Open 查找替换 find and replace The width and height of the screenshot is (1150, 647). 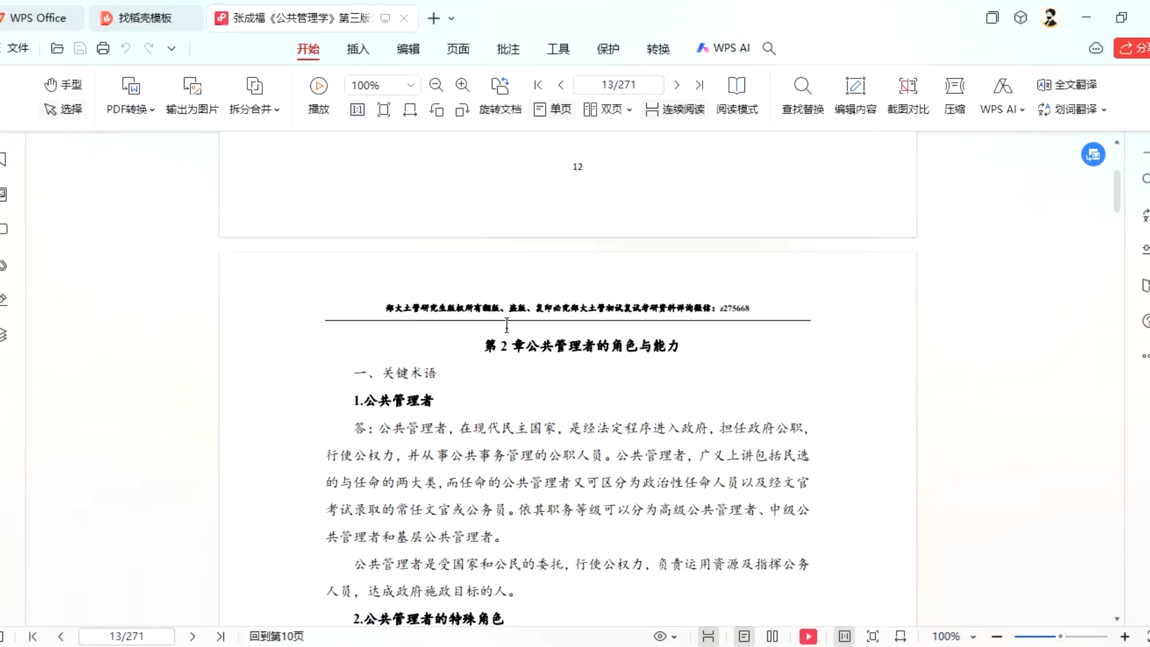[802, 96]
